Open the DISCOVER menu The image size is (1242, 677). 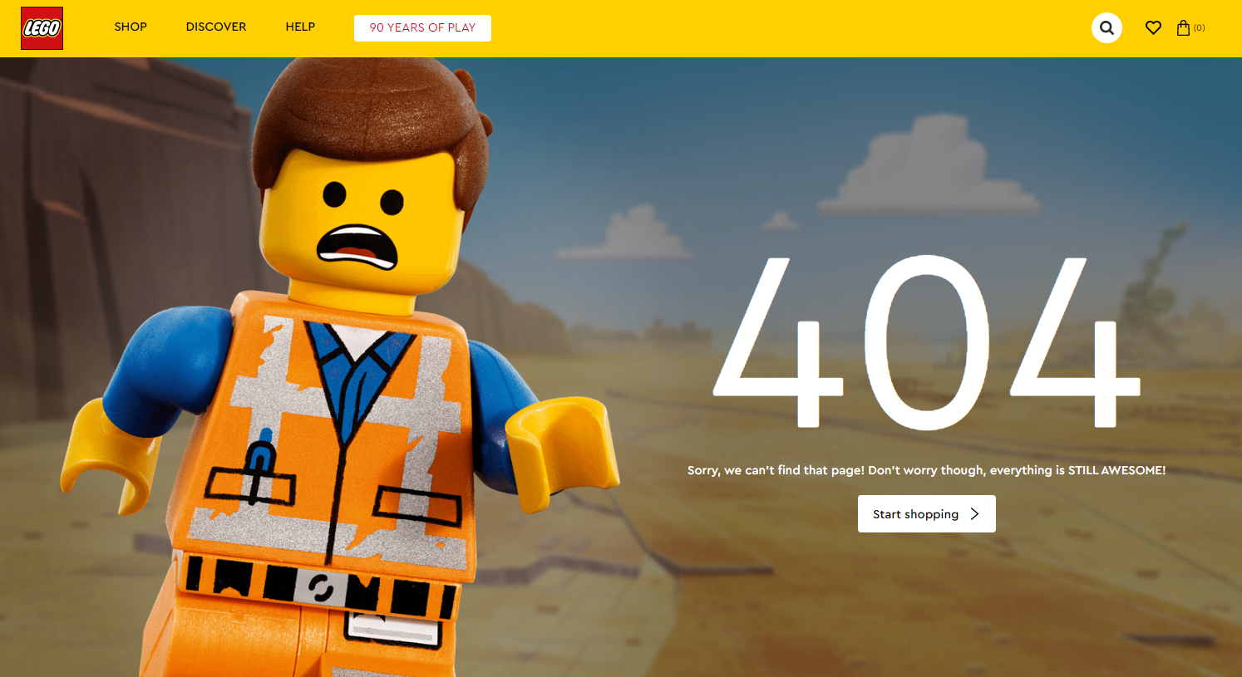(216, 27)
